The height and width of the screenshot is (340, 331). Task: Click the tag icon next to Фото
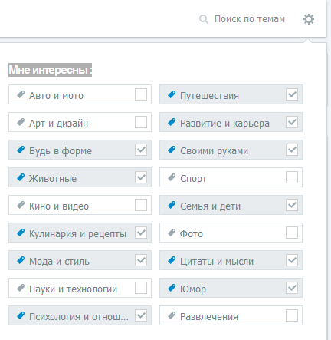(172, 233)
